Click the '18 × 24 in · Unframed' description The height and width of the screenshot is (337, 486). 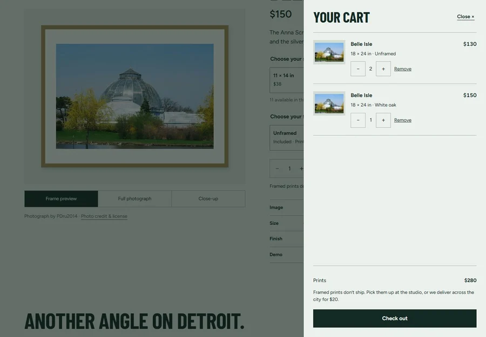373,53
